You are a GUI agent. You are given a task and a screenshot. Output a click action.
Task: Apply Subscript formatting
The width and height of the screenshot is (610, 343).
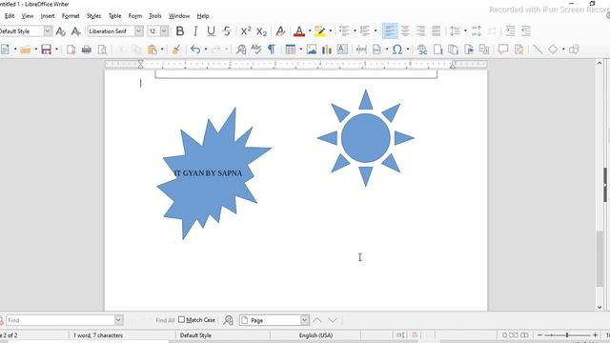click(x=261, y=31)
